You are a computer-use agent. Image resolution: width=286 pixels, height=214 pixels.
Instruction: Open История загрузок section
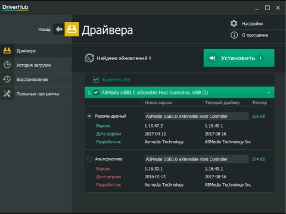36,65
